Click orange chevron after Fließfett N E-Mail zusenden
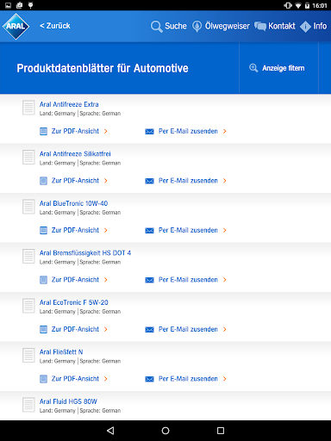This screenshot has height=441, width=331. point(225,379)
